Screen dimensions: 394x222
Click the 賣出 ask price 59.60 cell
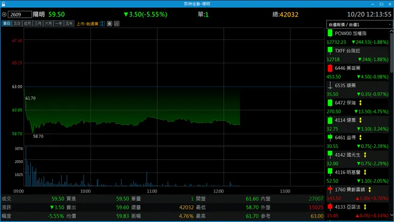click(x=122, y=208)
